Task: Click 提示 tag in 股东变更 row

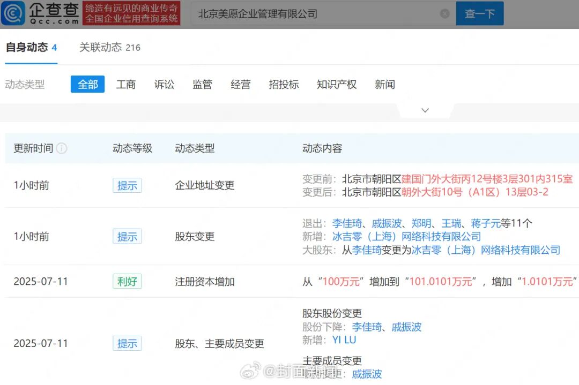Action: click(x=127, y=236)
